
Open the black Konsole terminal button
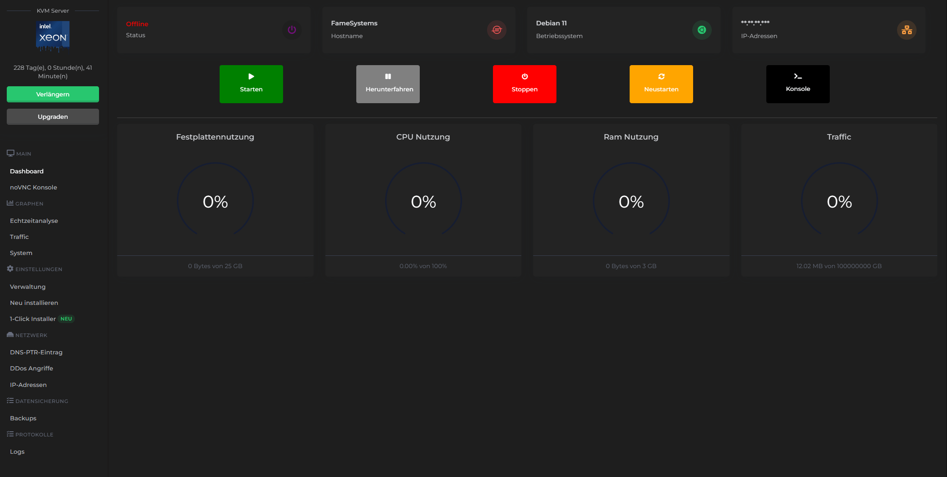798,84
